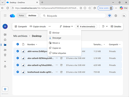Open the sidebar home icon
The height and width of the screenshot is (97, 129).
5,40
